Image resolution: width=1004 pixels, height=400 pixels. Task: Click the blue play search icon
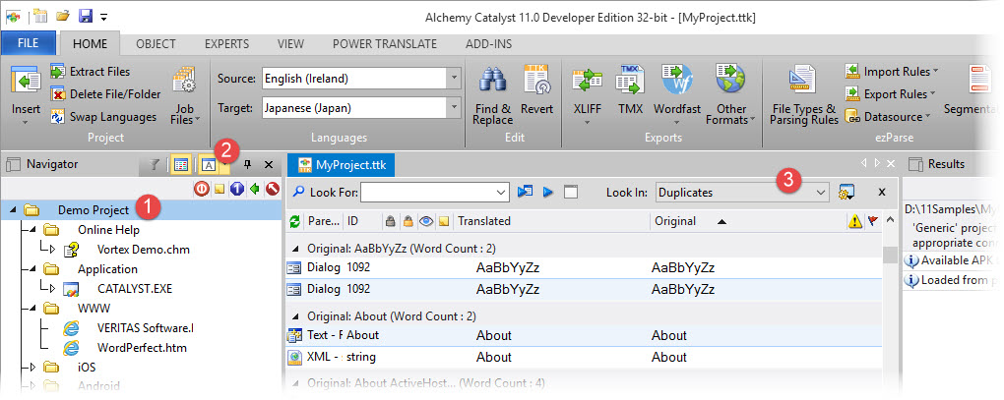[548, 192]
